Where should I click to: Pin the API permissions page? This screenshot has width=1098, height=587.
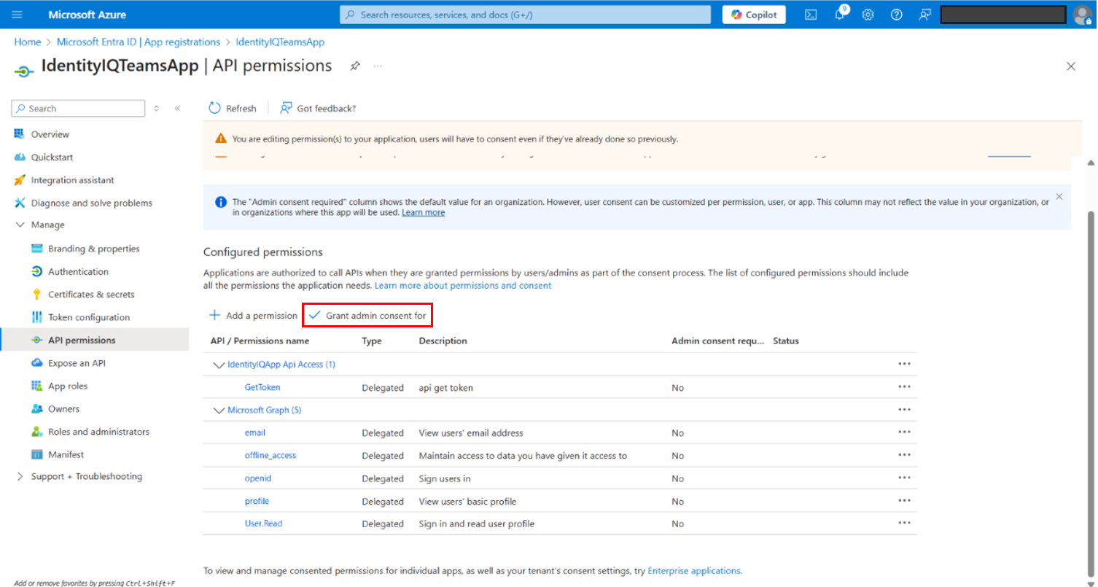coord(354,66)
